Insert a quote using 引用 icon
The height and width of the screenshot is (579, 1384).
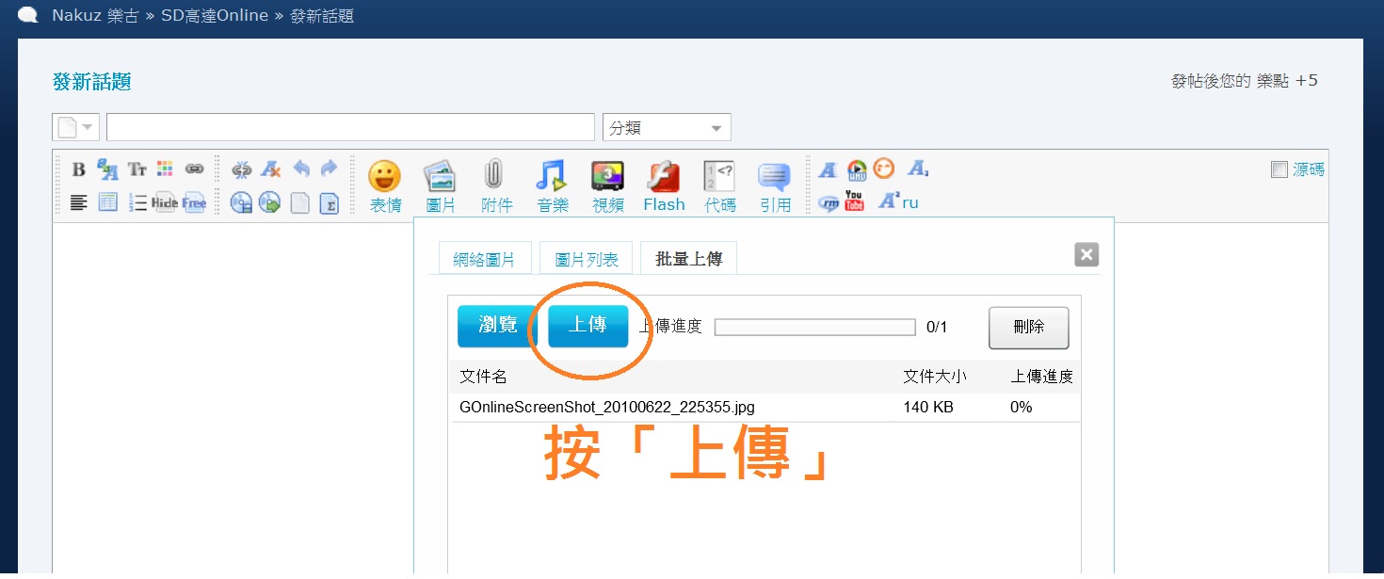pos(775,185)
